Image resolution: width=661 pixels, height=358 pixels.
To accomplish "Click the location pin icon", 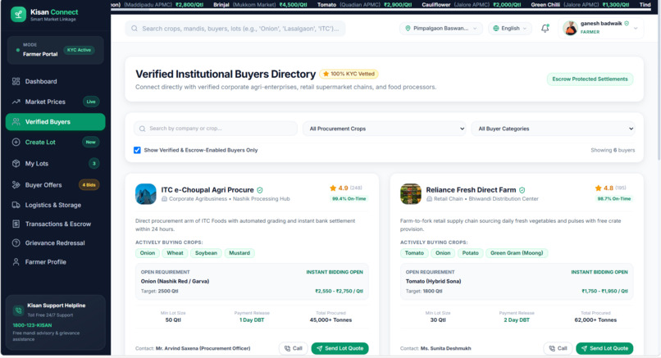I will (x=408, y=28).
